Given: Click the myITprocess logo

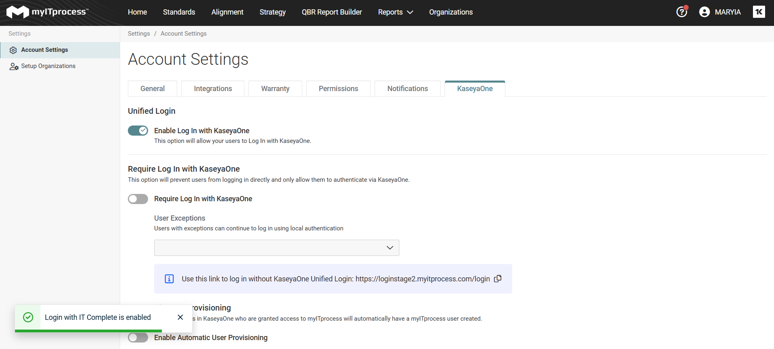Looking at the screenshot, I should 47,12.
